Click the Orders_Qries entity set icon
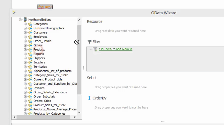Image resolution: width=224 pixels, height=125 pixels. [x=30, y=101]
